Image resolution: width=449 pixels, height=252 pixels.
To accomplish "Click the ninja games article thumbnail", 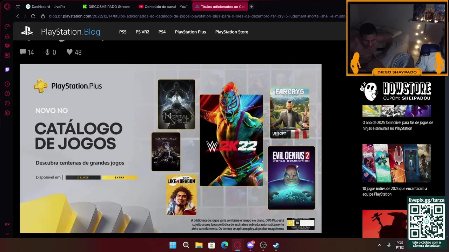I will coord(396,111).
